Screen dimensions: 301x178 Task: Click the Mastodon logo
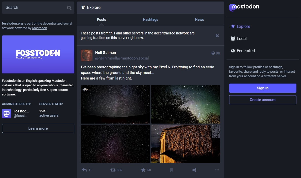click(x=244, y=7)
